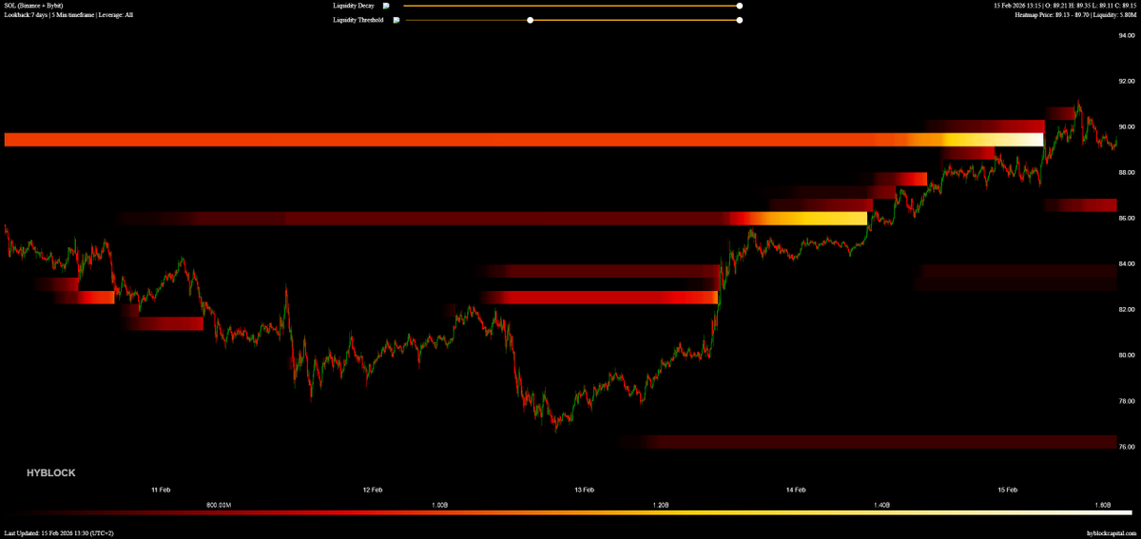The width and height of the screenshot is (1141, 539).
Task: Click the "Heatmap Price: 89.13 - 89.70" readout
Action: (x=1051, y=15)
